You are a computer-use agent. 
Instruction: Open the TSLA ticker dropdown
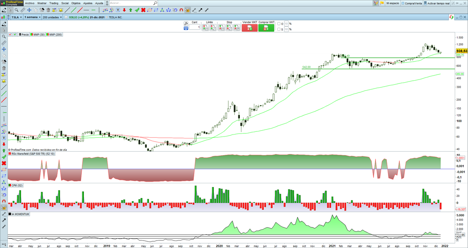click(17, 17)
